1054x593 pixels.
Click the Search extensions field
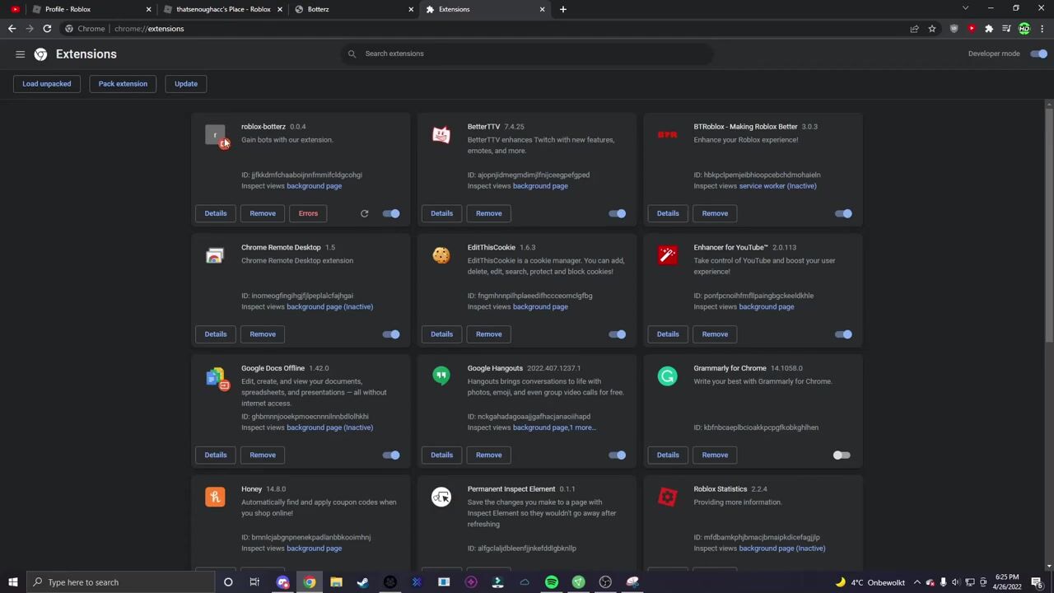click(x=527, y=54)
